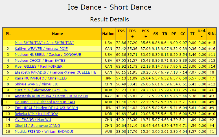Open Yura MIN / Alexander GAMELIN link

pyautogui.click(x=41, y=90)
